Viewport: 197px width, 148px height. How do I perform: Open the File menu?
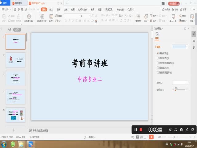click(7, 10)
